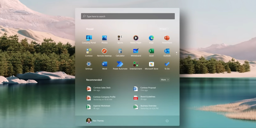Open Ron Thames profile avatar
Viewport: 256px width, 128px height.
(89, 121)
